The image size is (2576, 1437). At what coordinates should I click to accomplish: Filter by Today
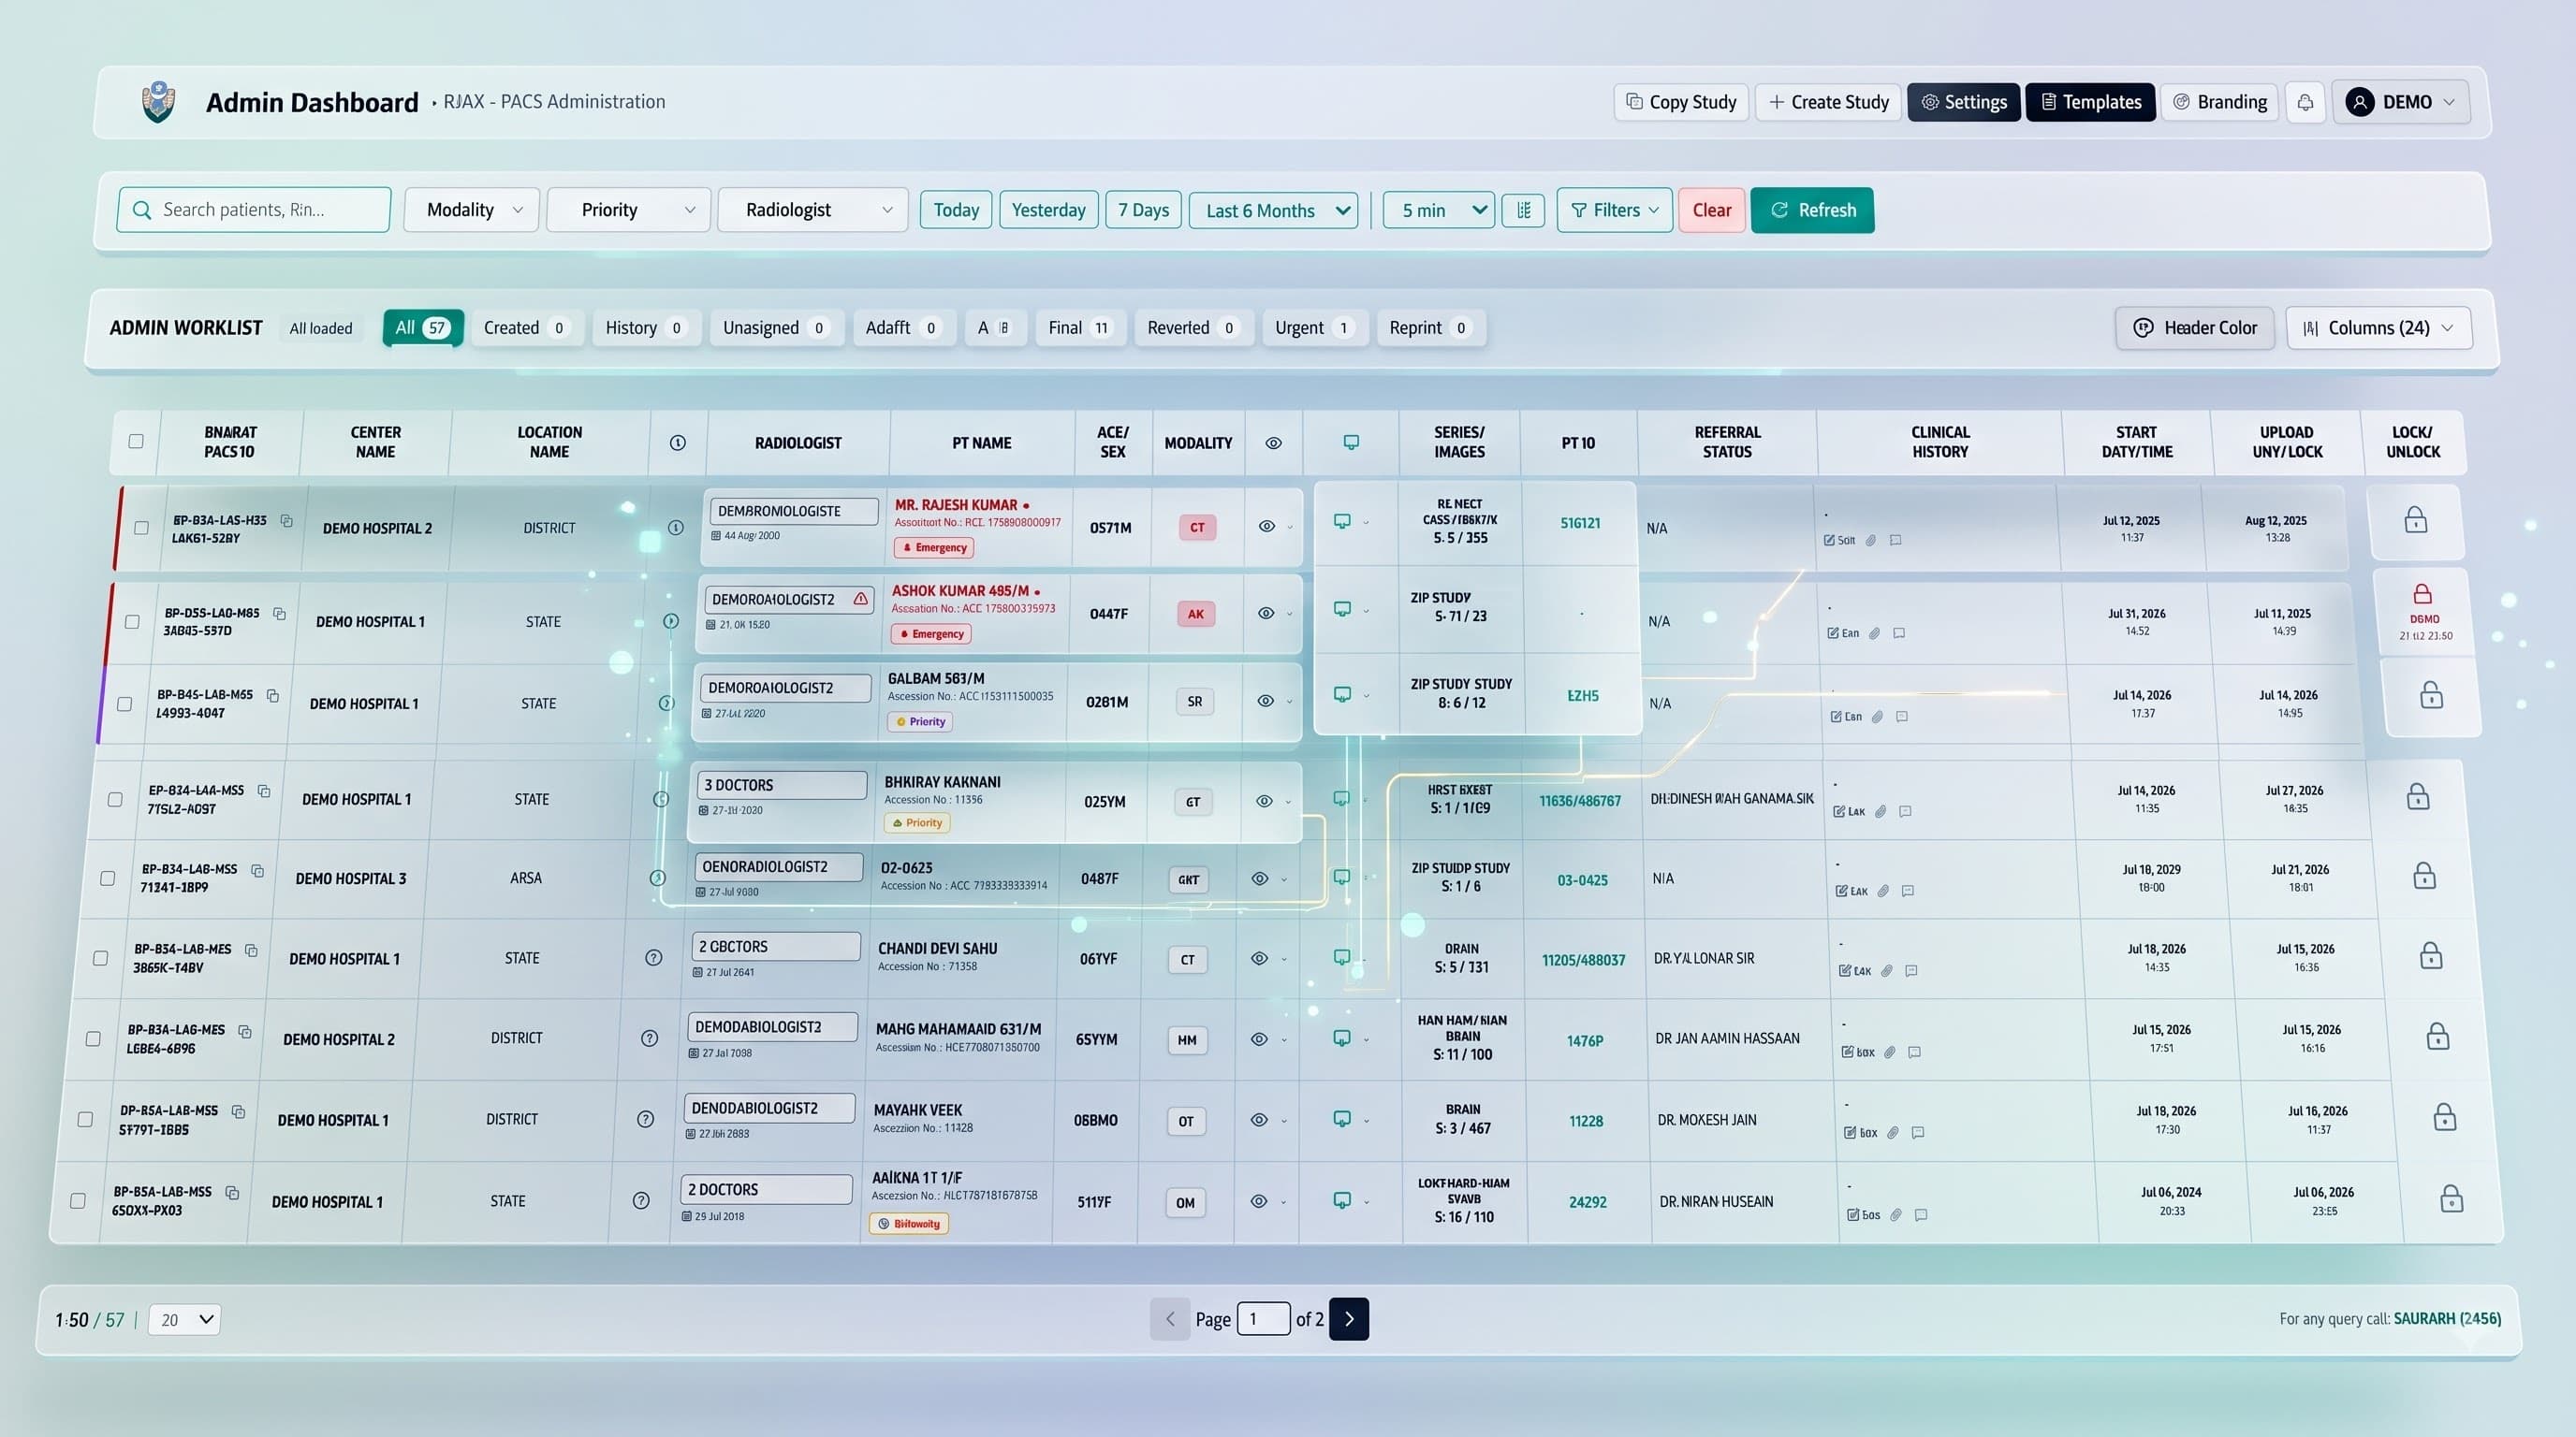pos(956,210)
